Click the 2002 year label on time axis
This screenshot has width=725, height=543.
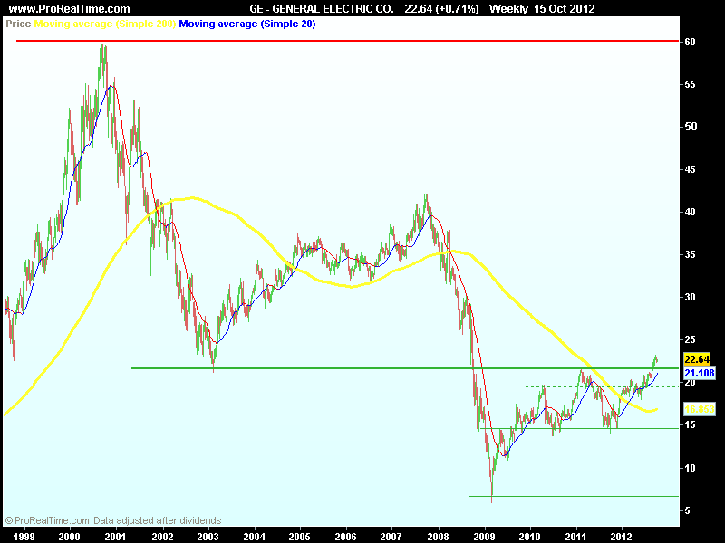[162, 536]
